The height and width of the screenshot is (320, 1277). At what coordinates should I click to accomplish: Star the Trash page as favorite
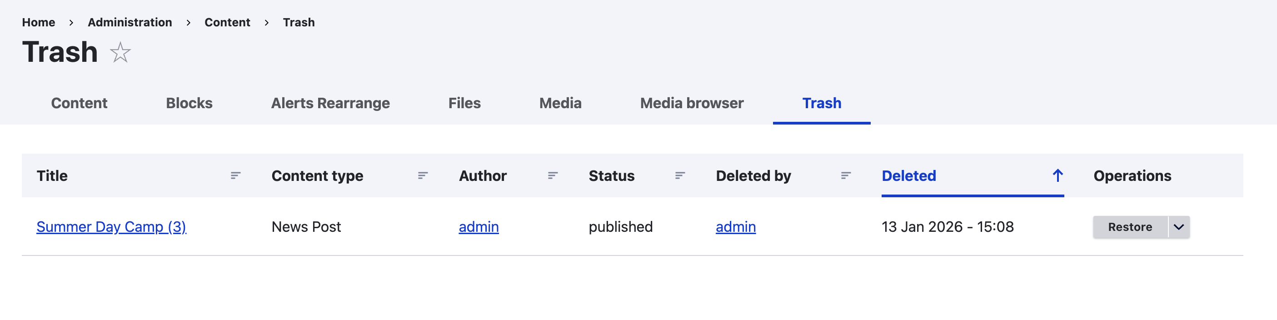pos(120,53)
